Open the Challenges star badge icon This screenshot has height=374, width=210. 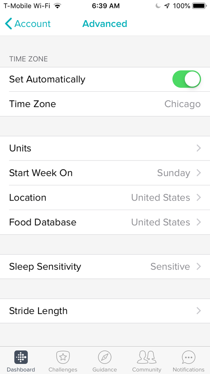coord(63,357)
